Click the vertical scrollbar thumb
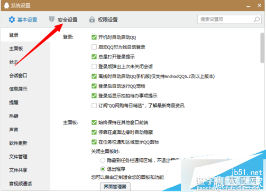Image resolution: width=266 pixels, height=192 pixels. [262, 48]
